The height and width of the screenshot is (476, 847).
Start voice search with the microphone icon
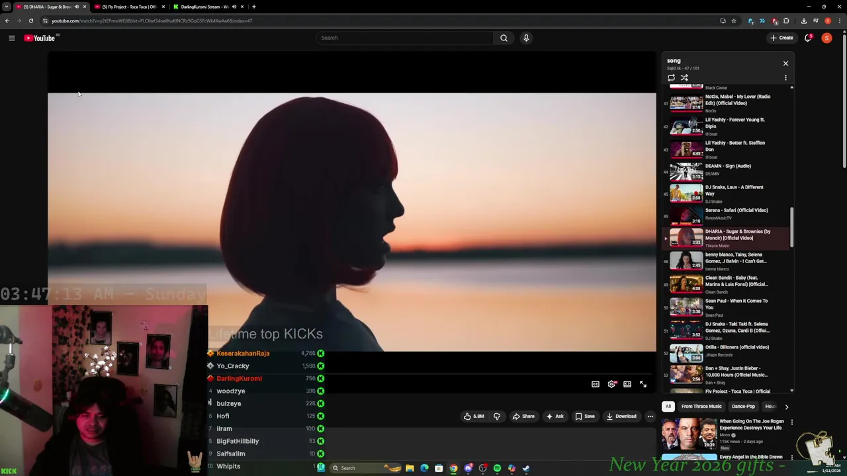[526, 38]
